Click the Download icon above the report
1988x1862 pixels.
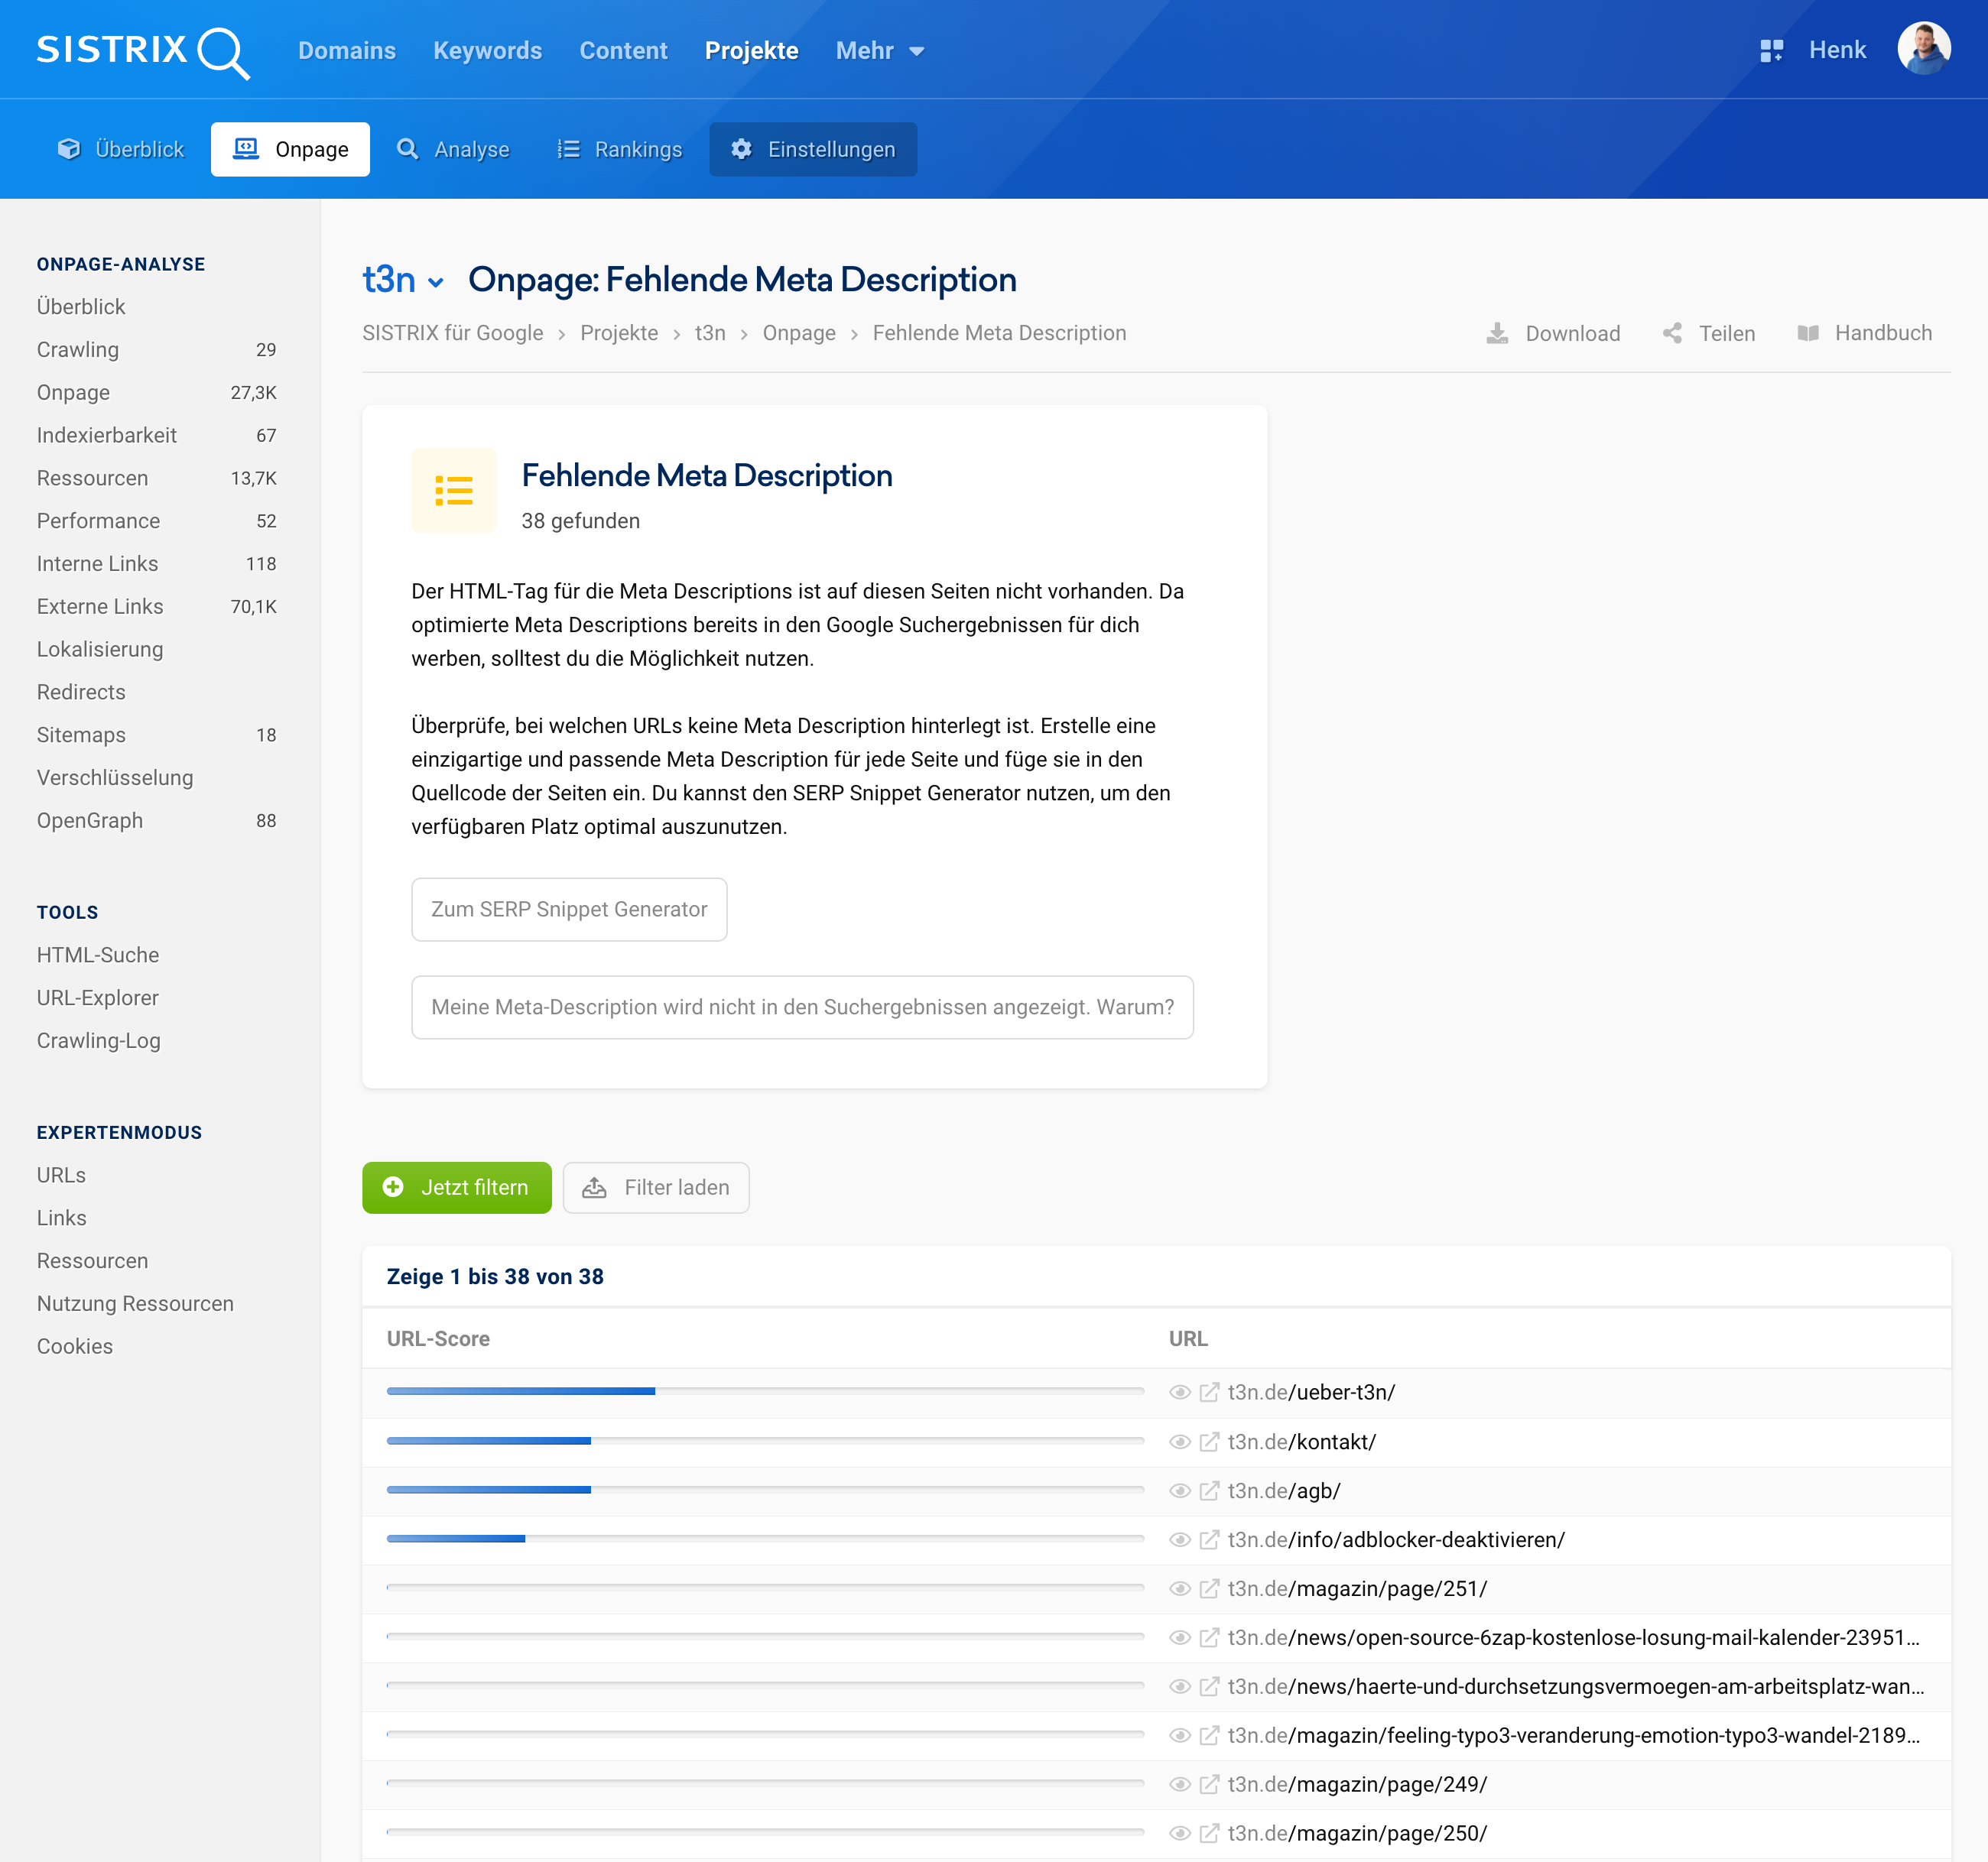click(1497, 332)
